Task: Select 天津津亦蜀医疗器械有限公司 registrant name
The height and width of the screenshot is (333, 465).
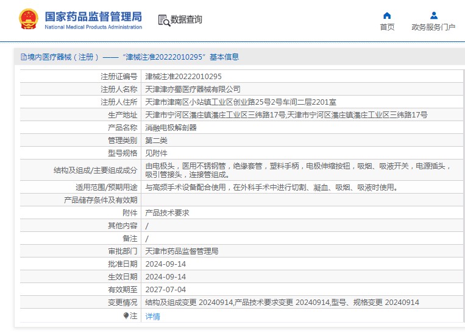Action: [x=193, y=89]
